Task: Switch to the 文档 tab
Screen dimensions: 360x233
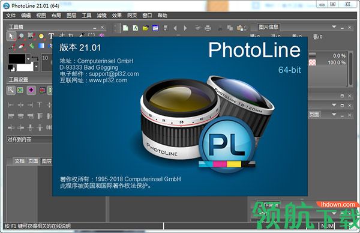Action: click(19, 161)
